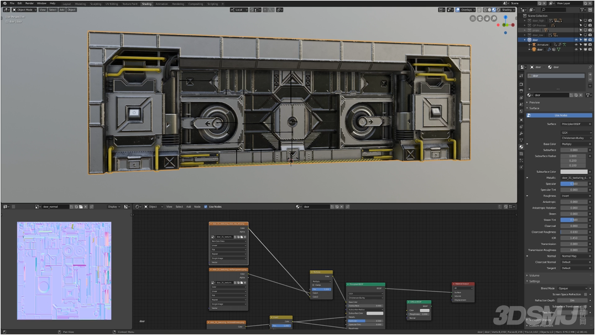The image size is (595, 335).
Task: Switch to the Texture Paint workspace tab
Action: click(x=130, y=4)
